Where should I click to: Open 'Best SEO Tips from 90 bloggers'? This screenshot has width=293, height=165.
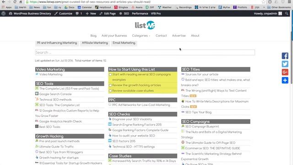(x=61, y=152)
